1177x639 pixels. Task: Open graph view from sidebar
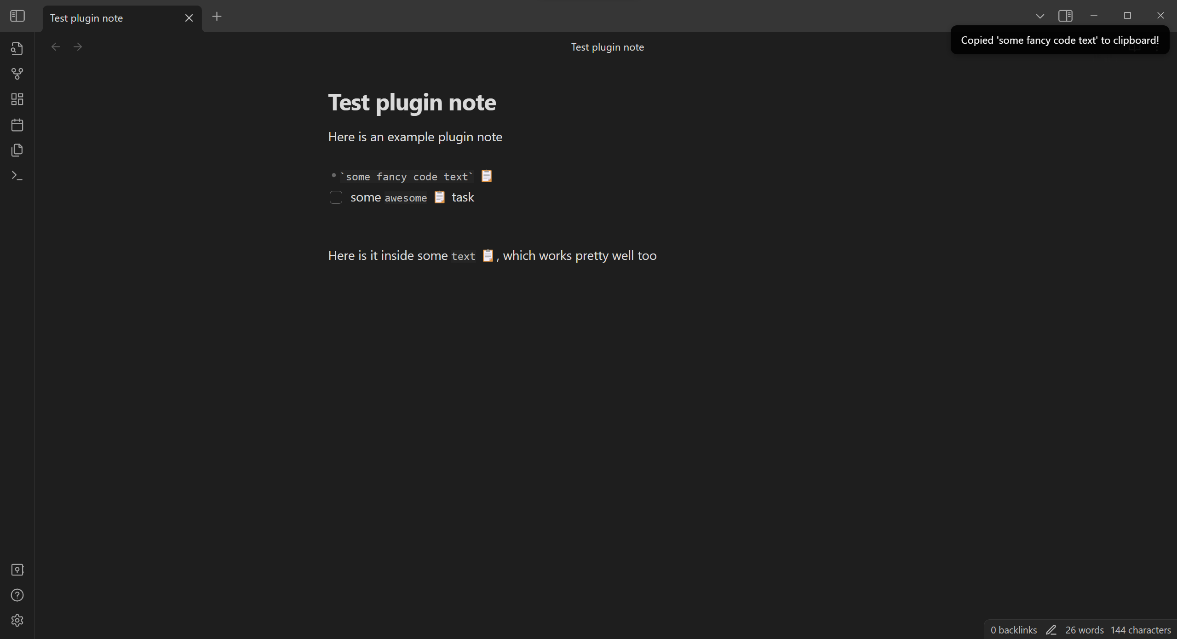click(17, 74)
